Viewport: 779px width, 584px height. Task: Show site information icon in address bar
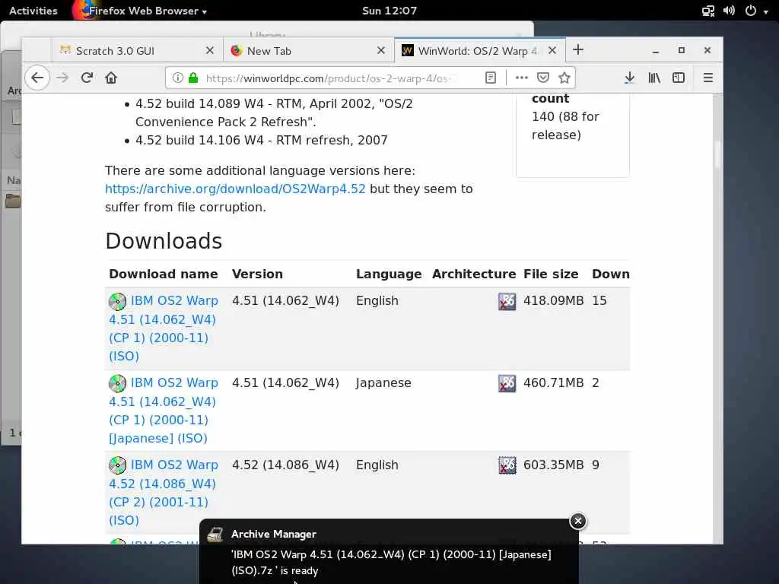pos(178,78)
